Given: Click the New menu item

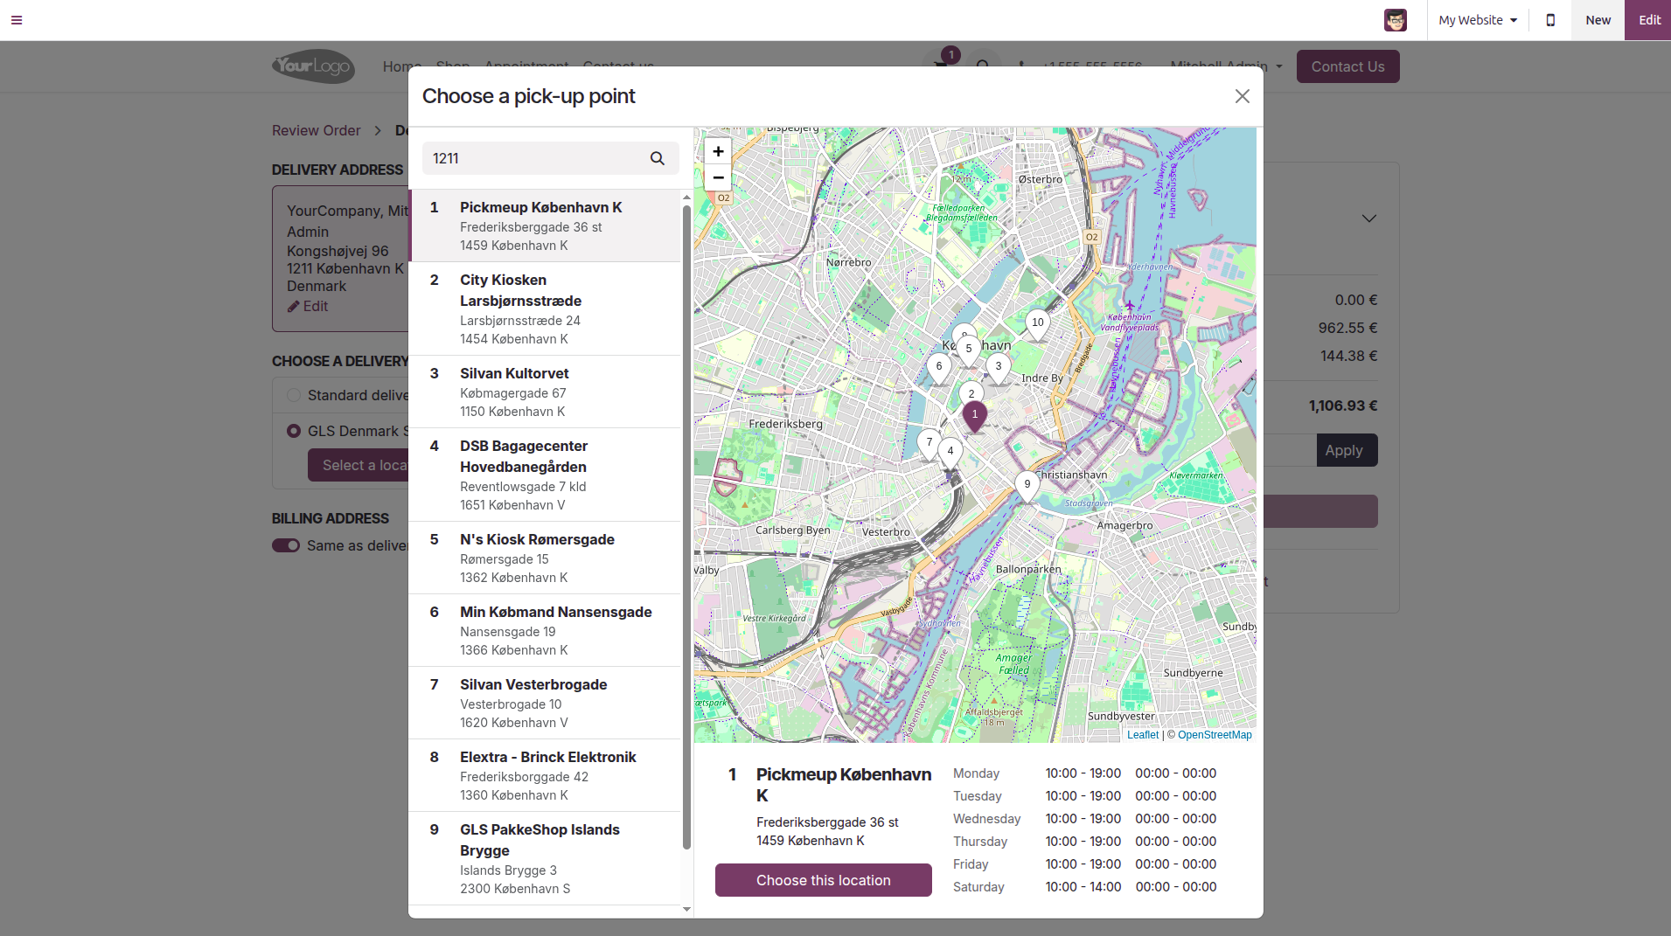Looking at the screenshot, I should tap(1598, 20).
